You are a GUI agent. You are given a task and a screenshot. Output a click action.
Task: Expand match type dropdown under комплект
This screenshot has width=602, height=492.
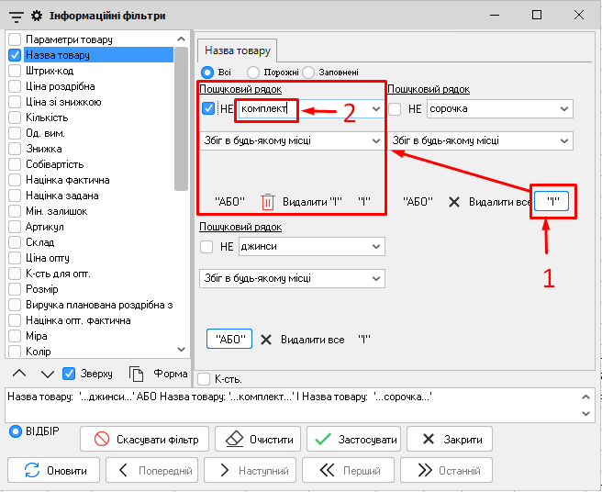tap(375, 141)
